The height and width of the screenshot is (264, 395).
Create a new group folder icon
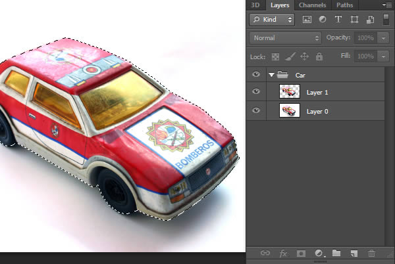(336, 253)
